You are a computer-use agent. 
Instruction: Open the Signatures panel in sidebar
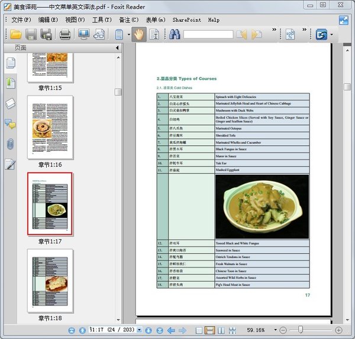11,164
